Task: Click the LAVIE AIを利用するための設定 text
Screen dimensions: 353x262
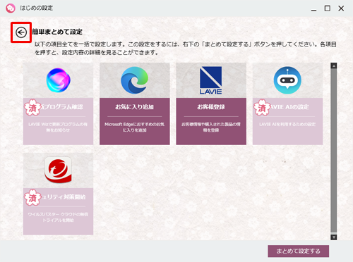Action: pos(287,124)
